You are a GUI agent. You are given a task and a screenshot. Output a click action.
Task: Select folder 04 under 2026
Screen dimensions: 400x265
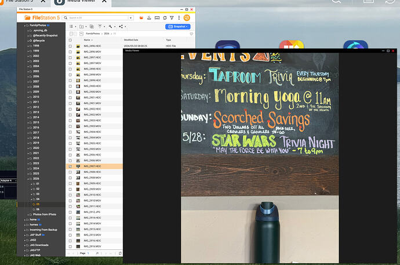(38, 199)
